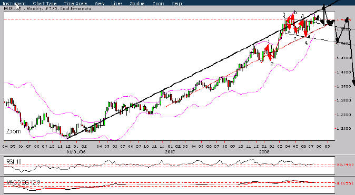Image resolution: width=355 pixels, height=195 pixels.
Task: Click the red MACD value on right axis
Action: [x=344, y=183]
